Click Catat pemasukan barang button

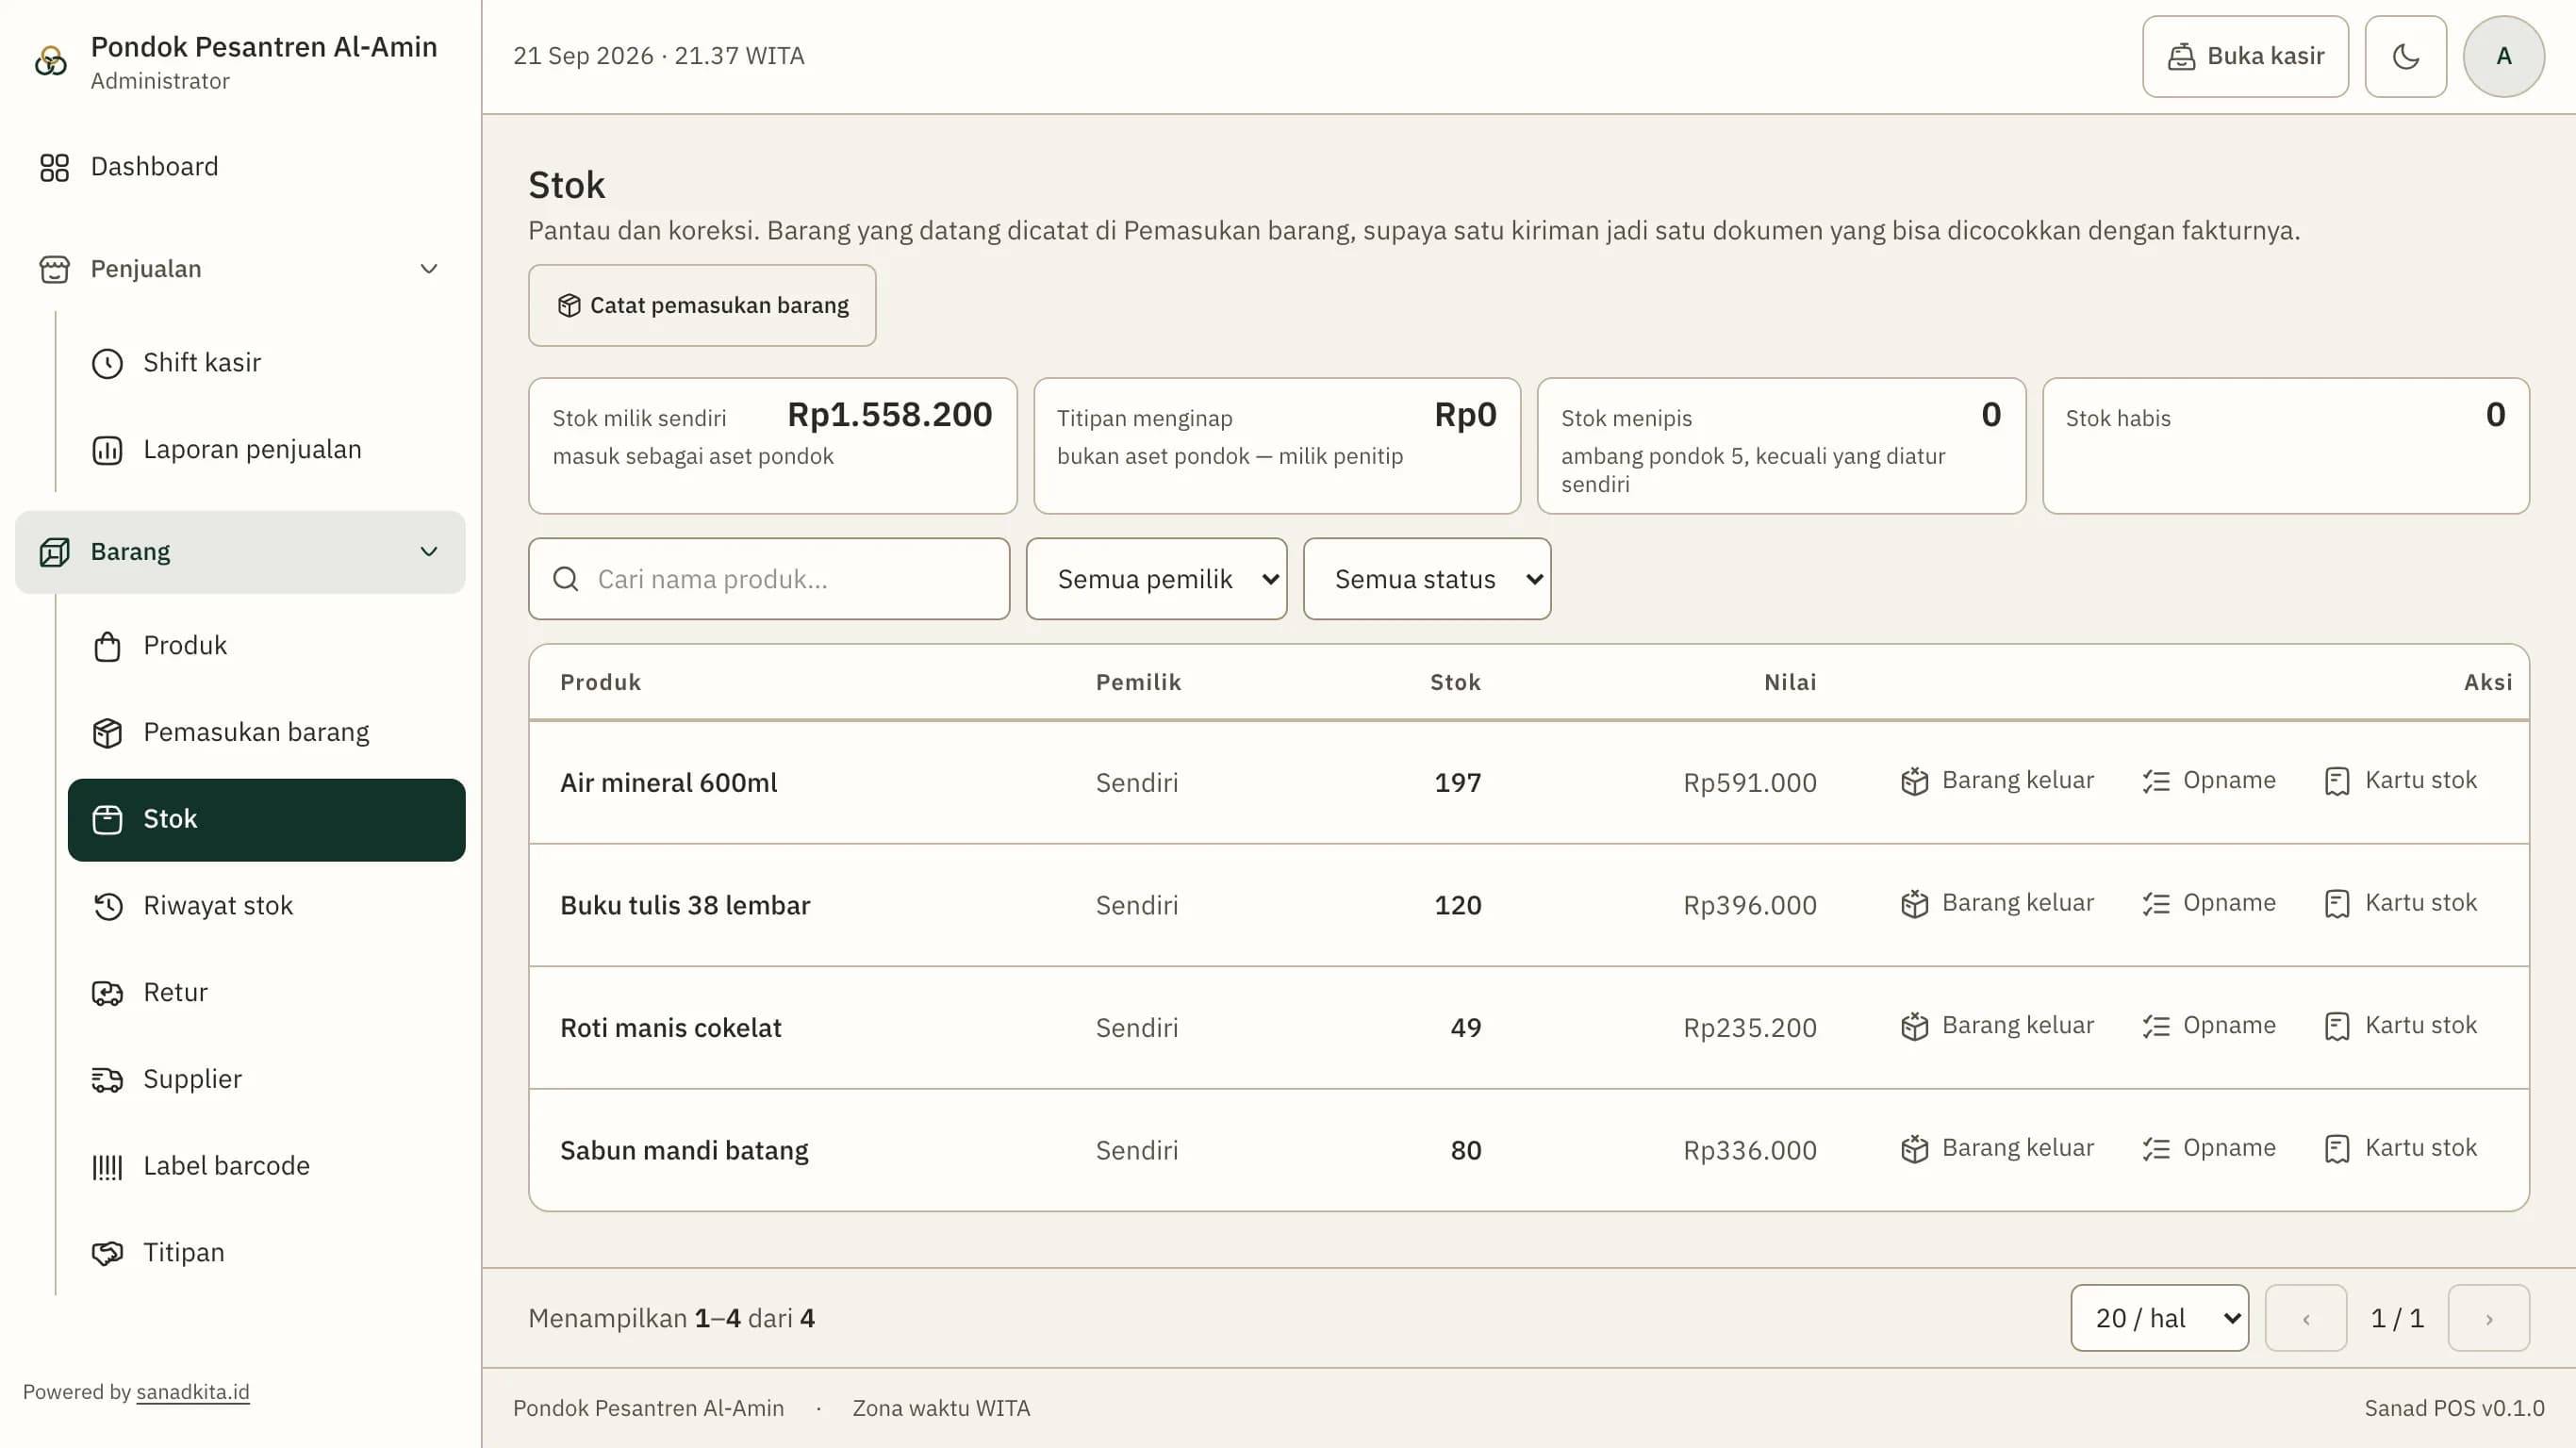pyautogui.click(x=702, y=305)
